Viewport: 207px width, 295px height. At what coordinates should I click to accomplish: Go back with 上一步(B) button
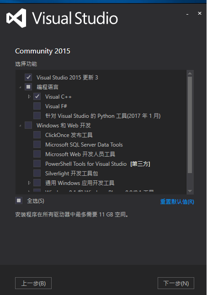[x=33, y=283]
